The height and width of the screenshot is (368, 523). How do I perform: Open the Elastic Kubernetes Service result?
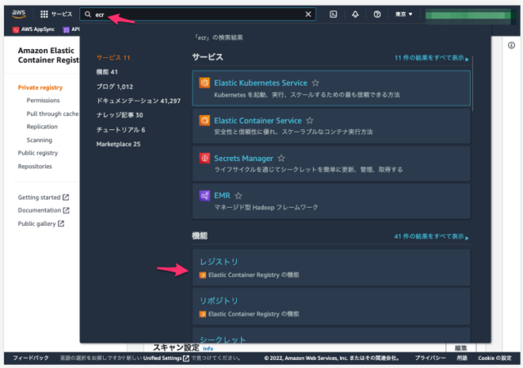click(331, 88)
